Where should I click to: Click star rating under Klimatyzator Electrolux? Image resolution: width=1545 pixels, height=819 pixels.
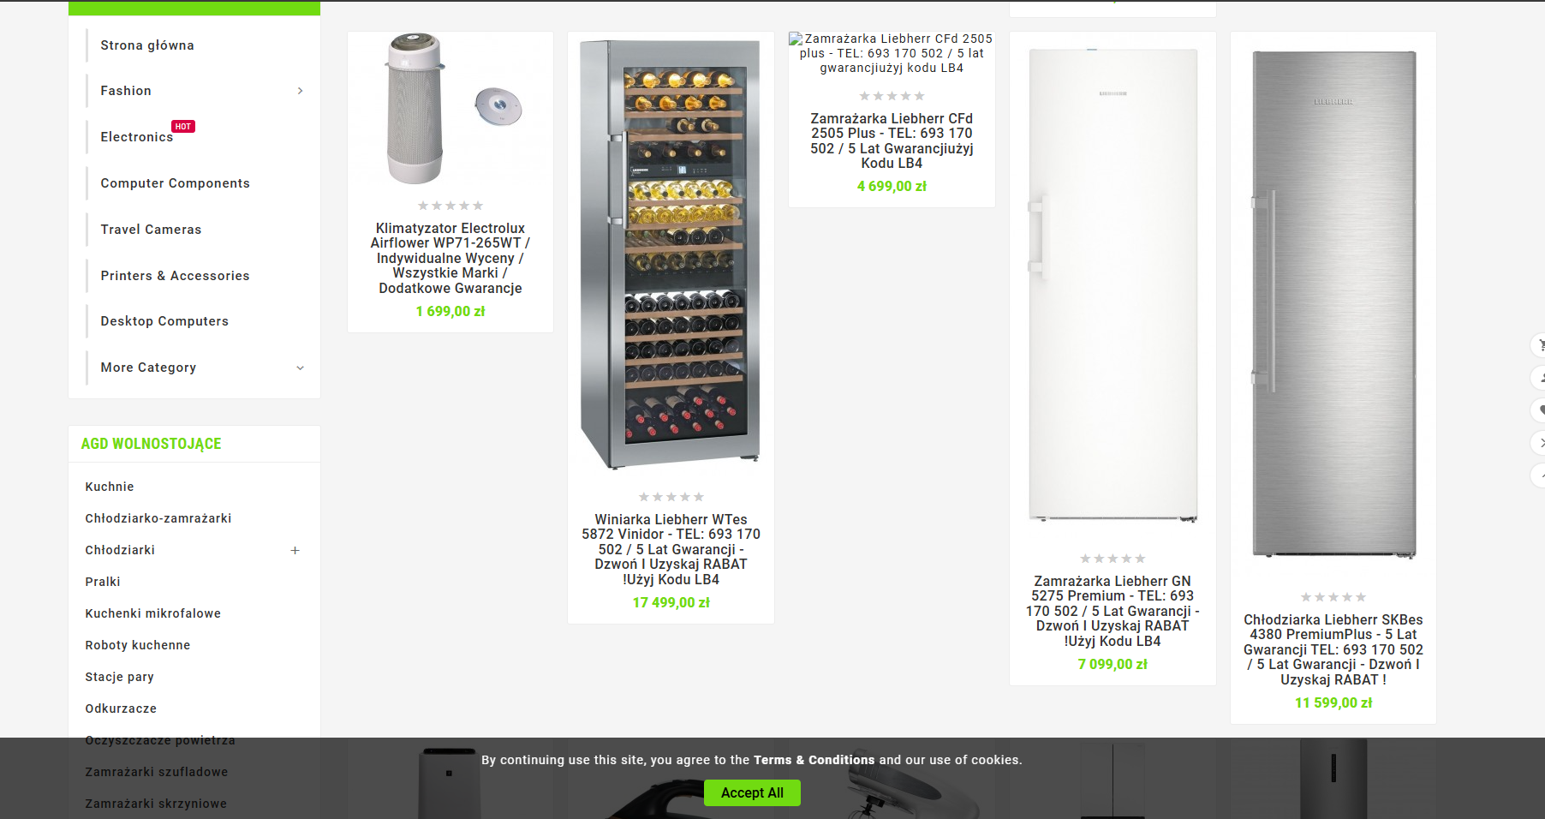450,206
